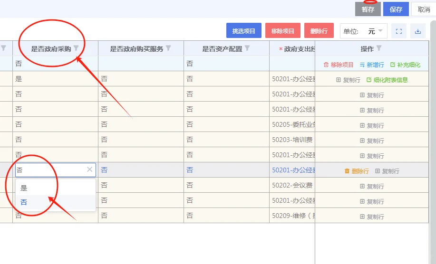The width and height of the screenshot is (436, 264).
Task: Filter the 是否政府购买服务 column
Action: [x=168, y=48]
